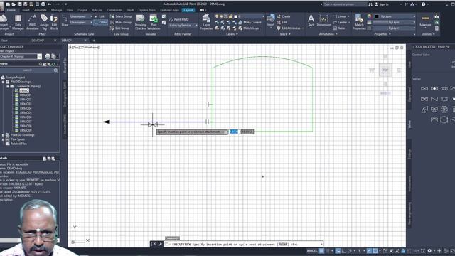Toggle the Ortho schematic line mode
The image size is (455, 256).
pos(101,22)
